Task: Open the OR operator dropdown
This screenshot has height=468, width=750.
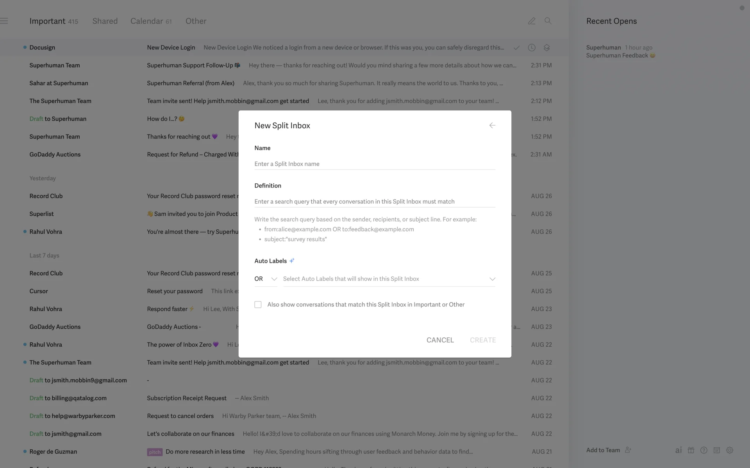Action: 266,279
